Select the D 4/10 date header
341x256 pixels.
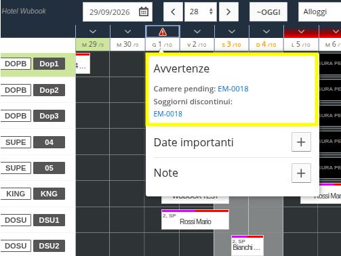(266, 45)
